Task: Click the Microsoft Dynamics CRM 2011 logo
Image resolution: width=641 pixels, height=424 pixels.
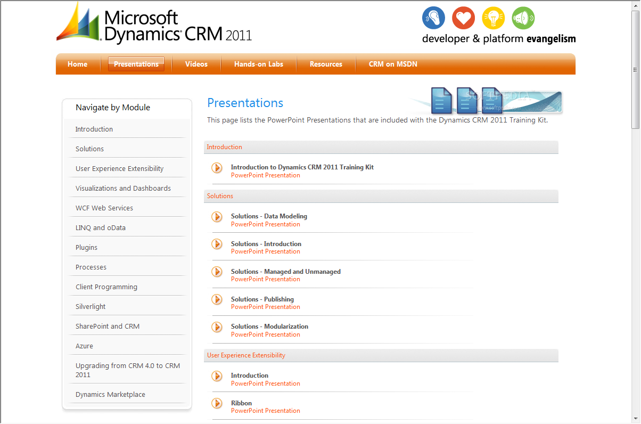Action: 154,24
